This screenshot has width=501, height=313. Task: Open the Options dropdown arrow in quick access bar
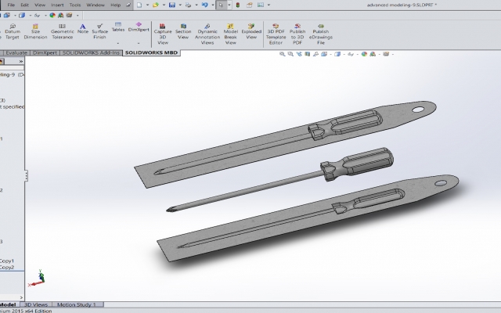point(269,5)
